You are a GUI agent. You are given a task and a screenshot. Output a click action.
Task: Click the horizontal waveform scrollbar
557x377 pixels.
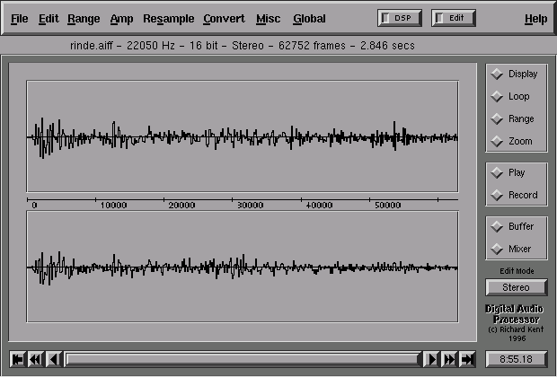click(x=243, y=359)
